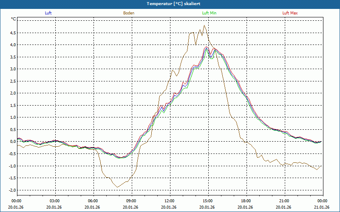Click the 0,0 y-axis value
340x212 pixels.
pyautogui.click(x=13, y=142)
